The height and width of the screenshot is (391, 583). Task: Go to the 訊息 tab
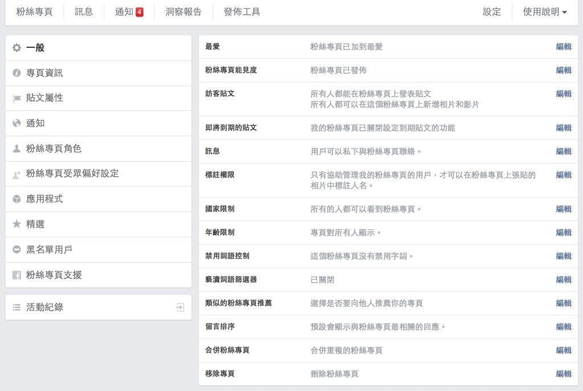tap(84, 12)
